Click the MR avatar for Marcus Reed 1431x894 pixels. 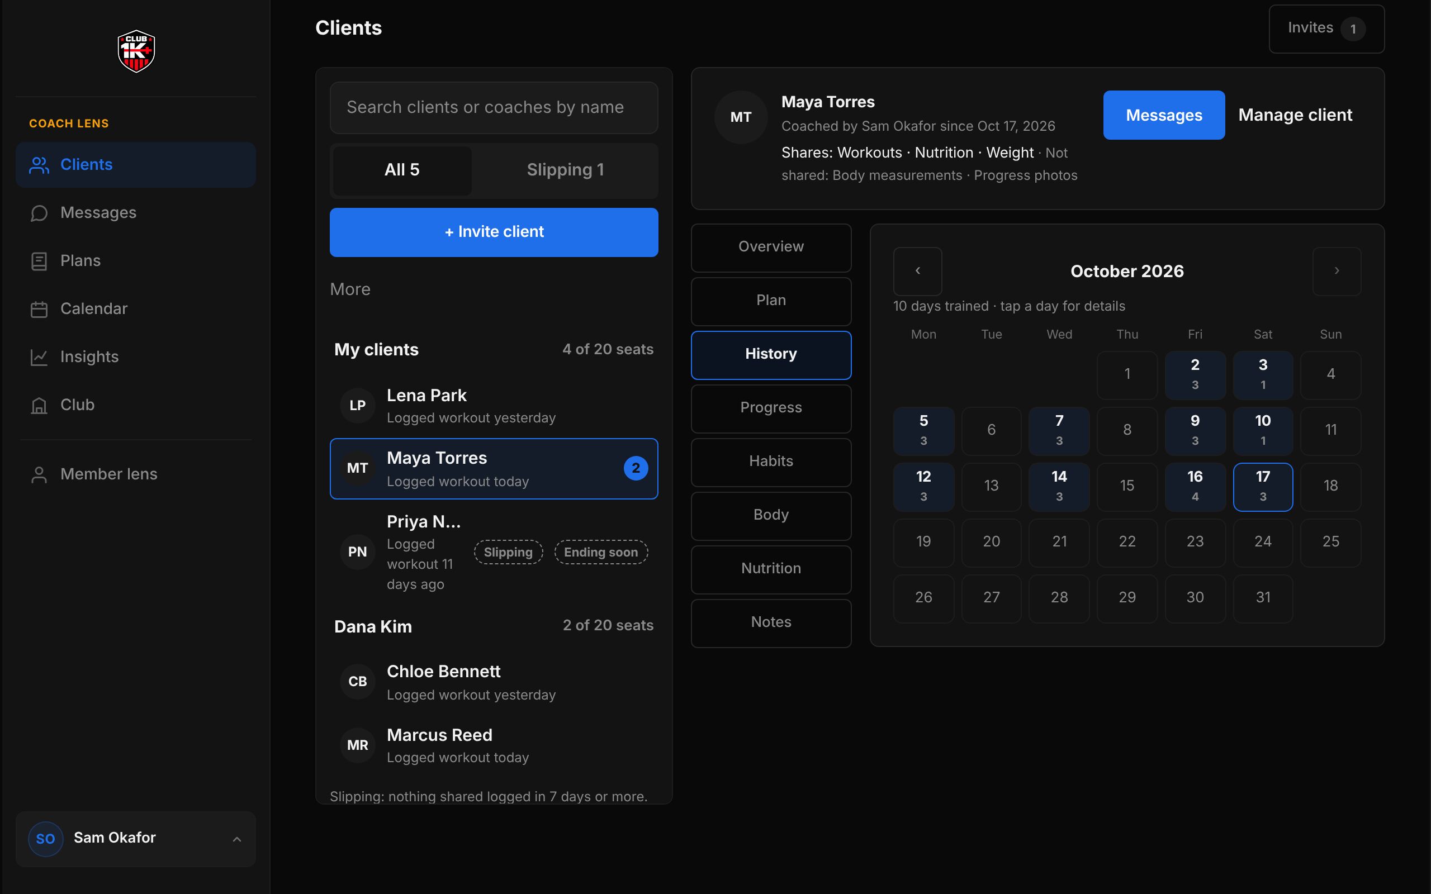(357, 745)
